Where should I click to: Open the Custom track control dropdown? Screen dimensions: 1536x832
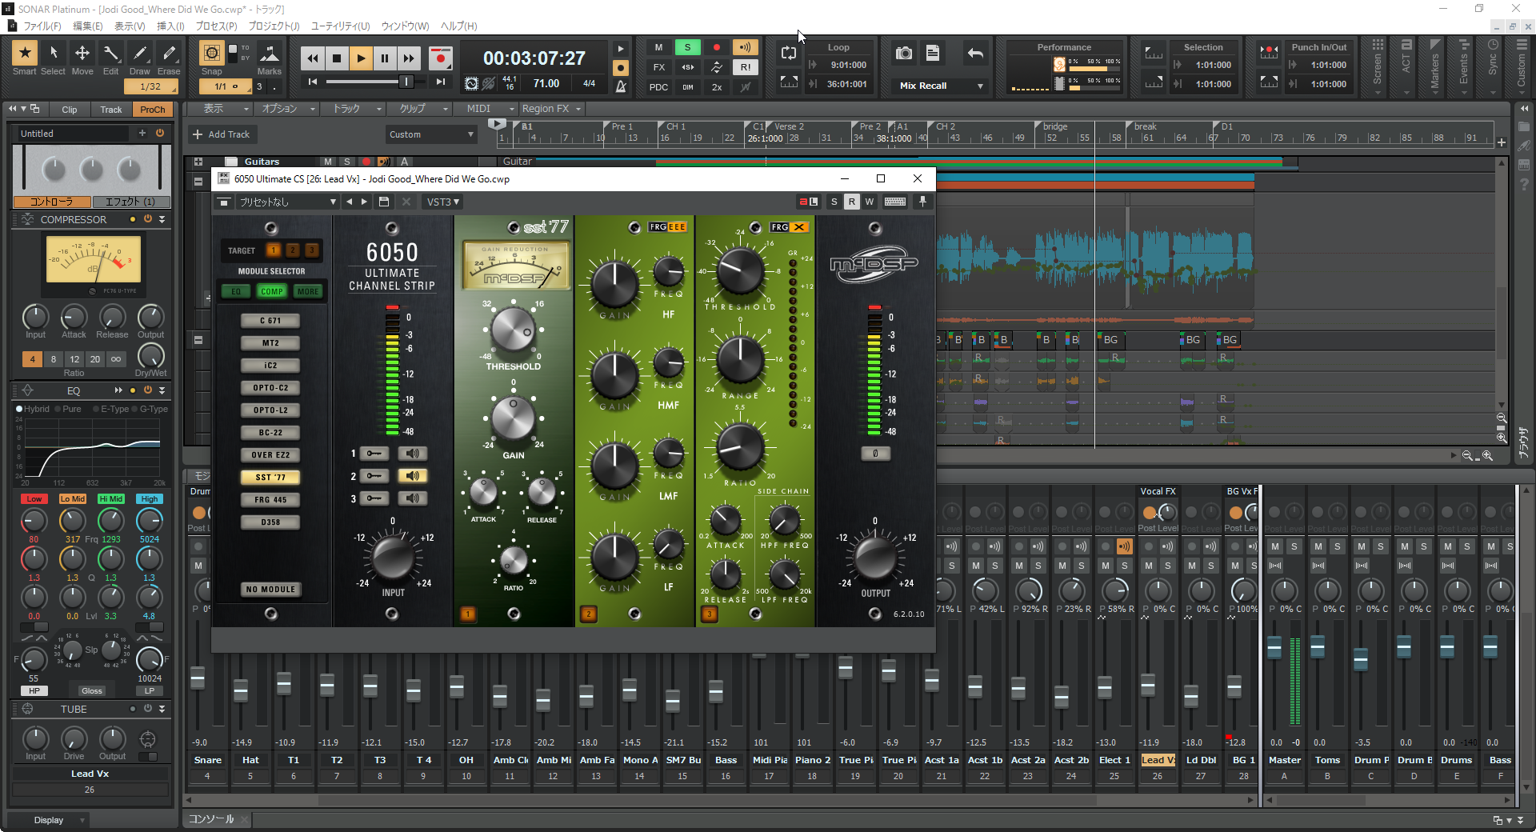[x=431, y=134]
